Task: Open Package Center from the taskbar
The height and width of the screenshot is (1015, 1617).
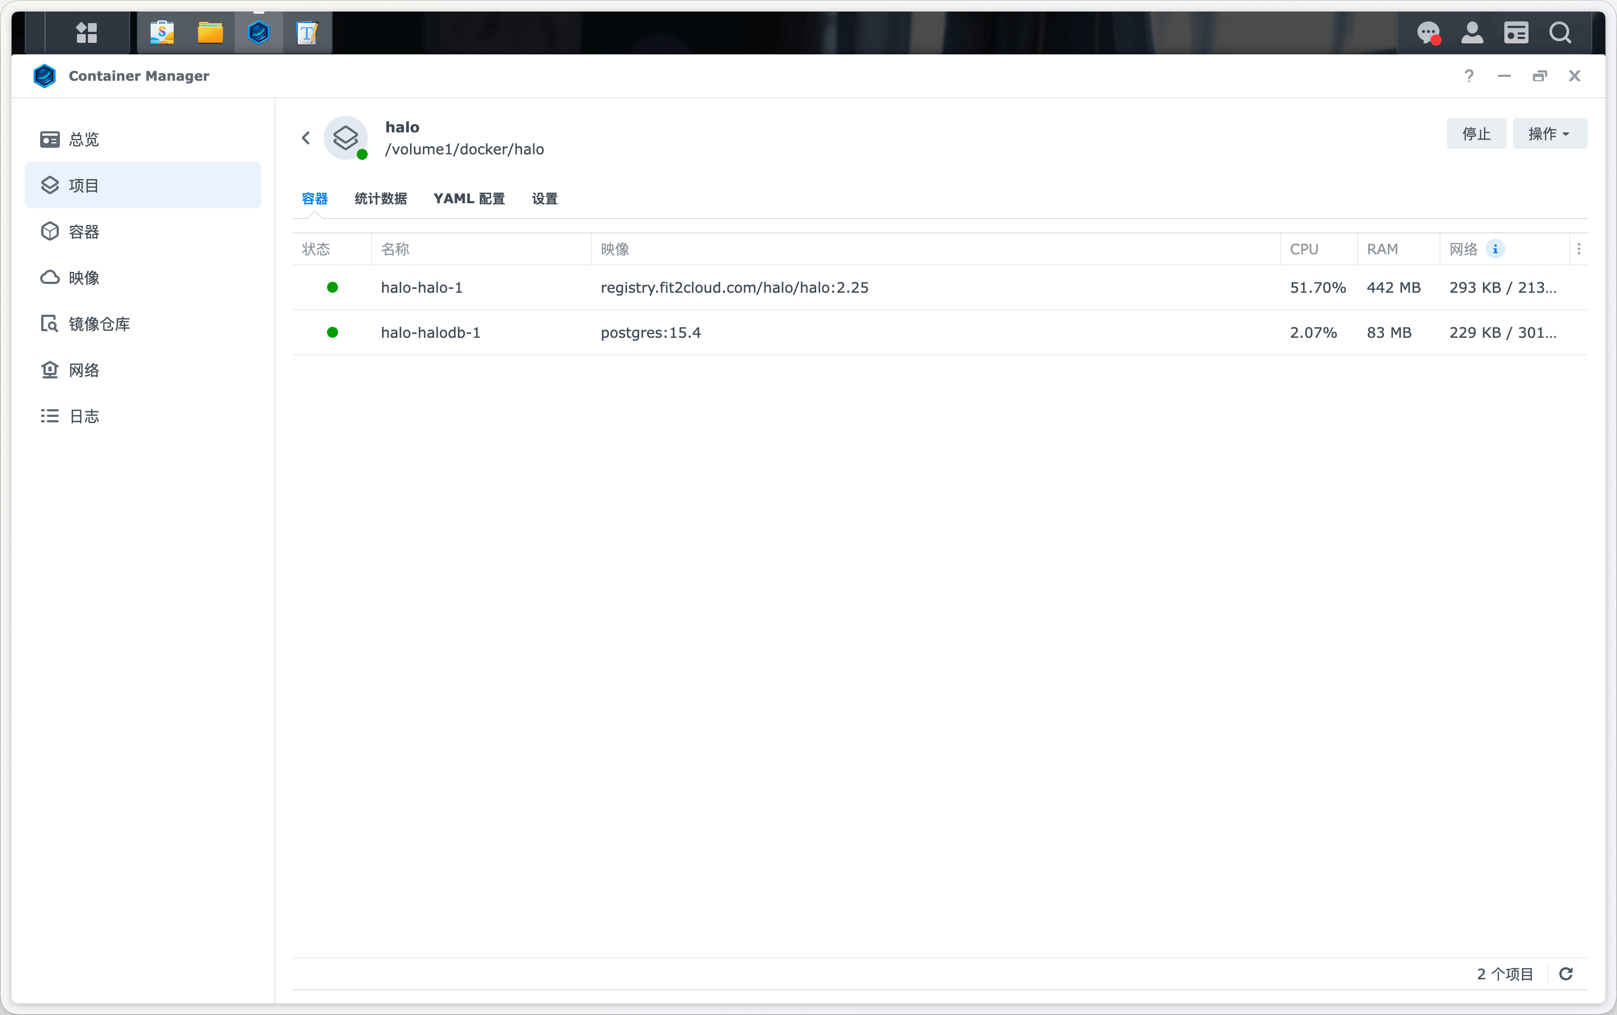Action: click(162, 32)
